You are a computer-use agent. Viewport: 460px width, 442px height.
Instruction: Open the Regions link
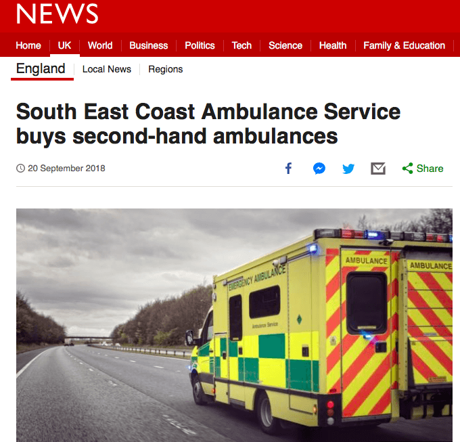pyautogui.click(x=166, y=69)
